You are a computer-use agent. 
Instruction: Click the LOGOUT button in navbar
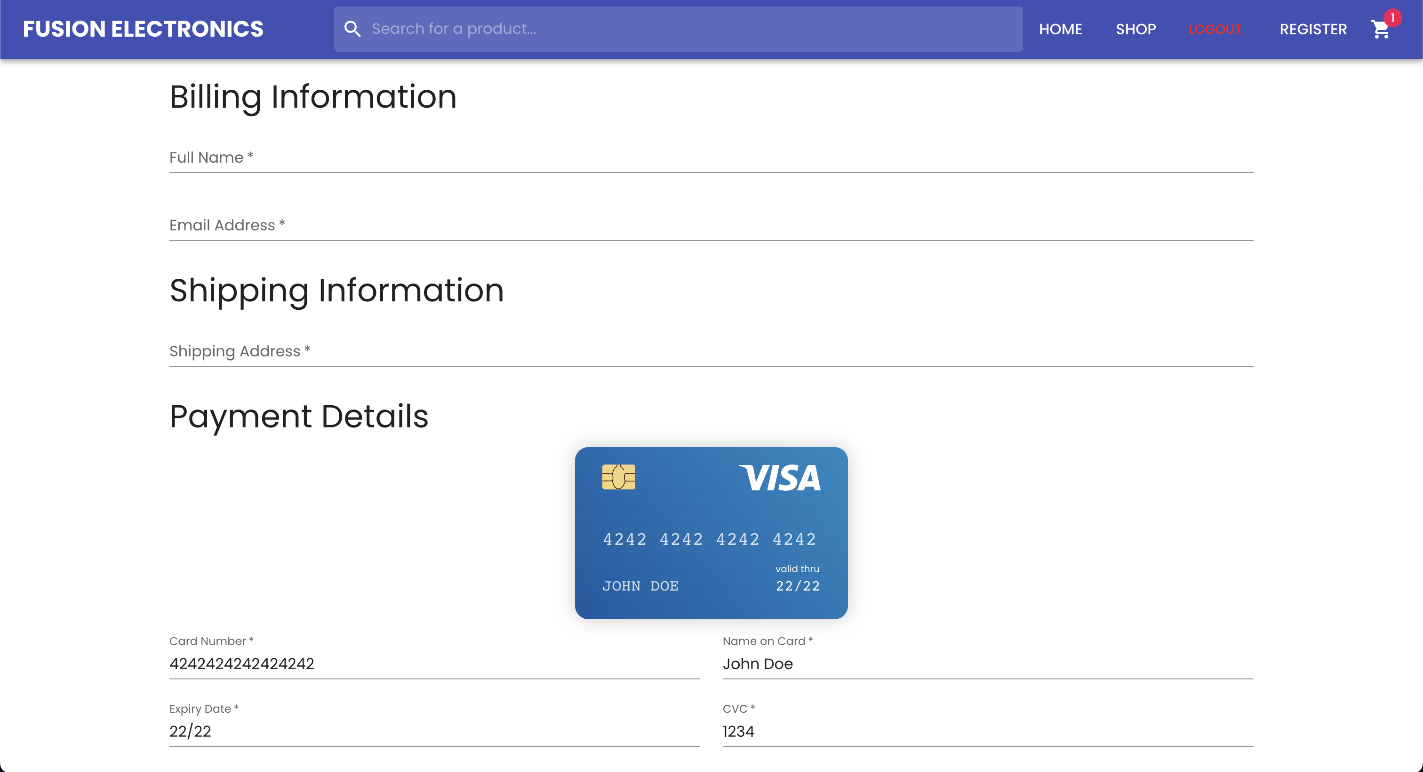pyautogui.click(x=1215, y=29)
